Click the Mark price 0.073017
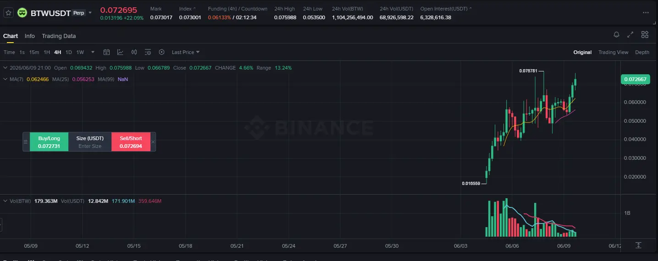Viewport: 658px width, 261px height. [161, 17]
